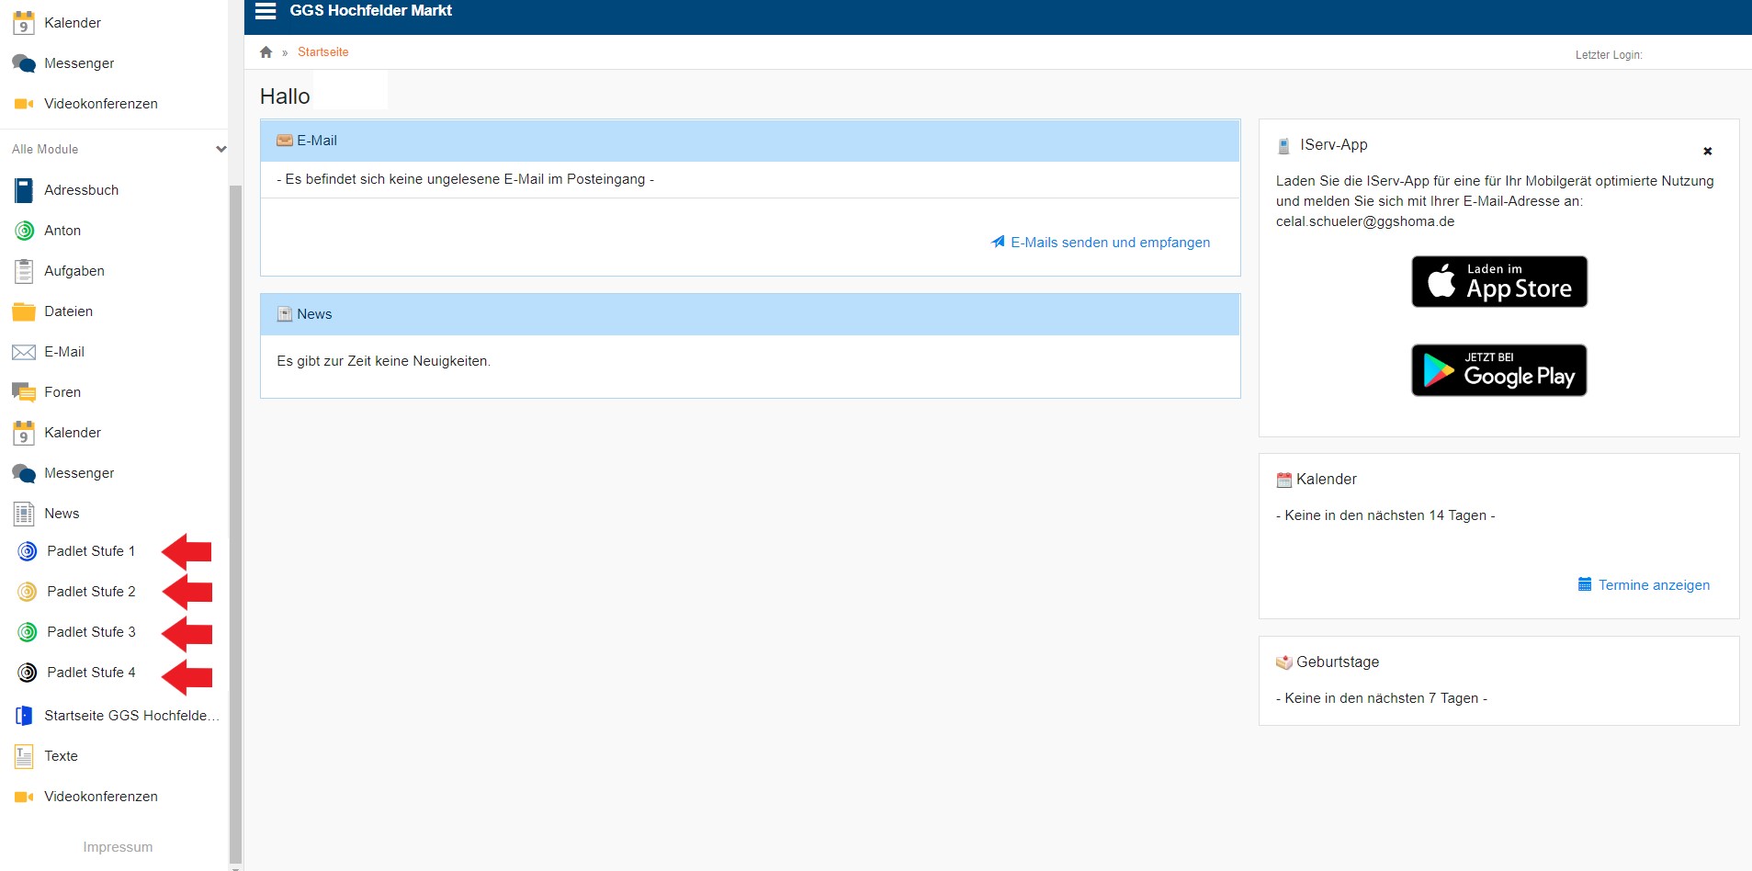The width and height of the screenshot is (1752, 871).
Task: Click the Dateien folder icon
Action: (x=24, y=311)
